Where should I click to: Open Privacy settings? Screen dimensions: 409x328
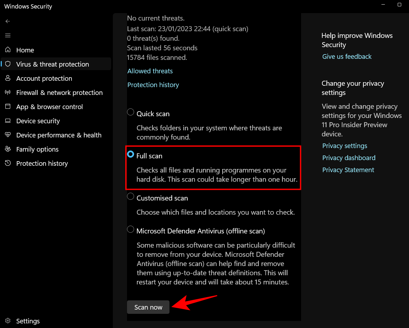[344, 146]
